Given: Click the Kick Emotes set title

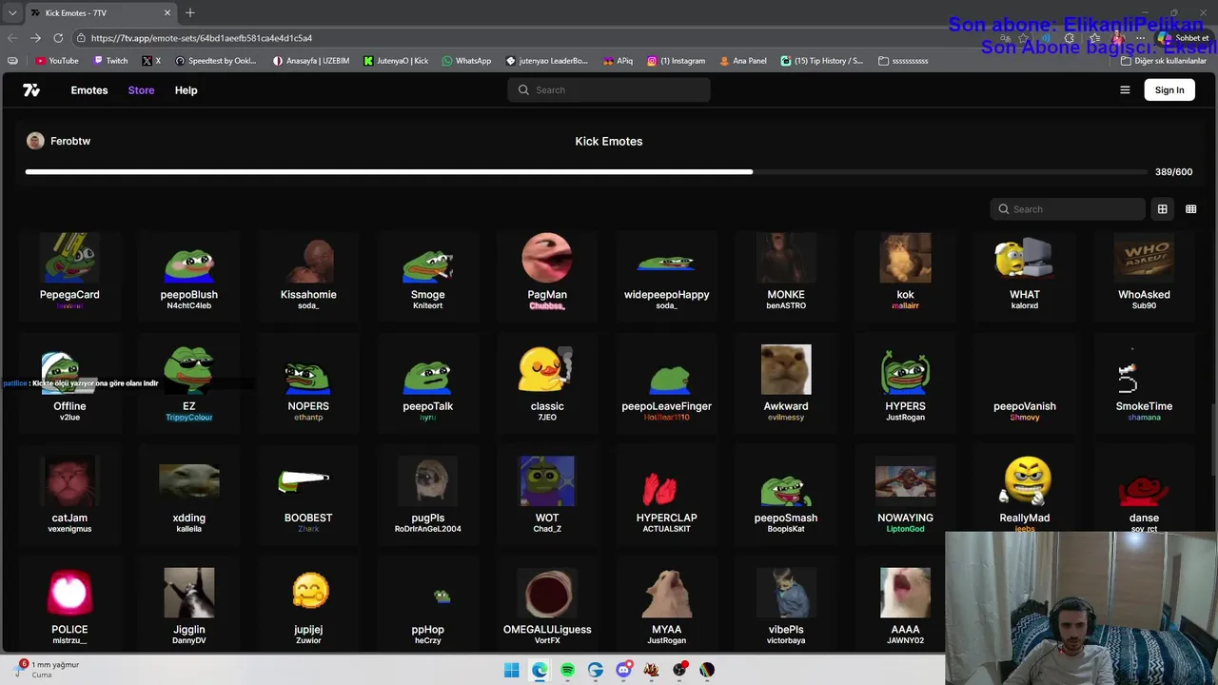Looking at the screenshot, I should (x=609, y=141).
